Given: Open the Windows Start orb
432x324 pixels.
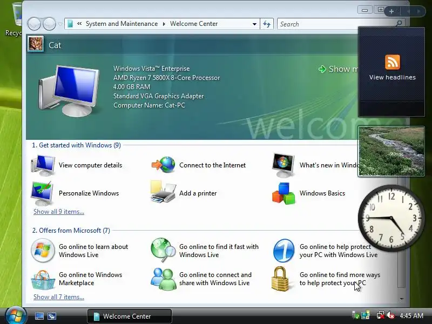Looking at the screenshot, I should pyautogui.click(x=16, y=316).
